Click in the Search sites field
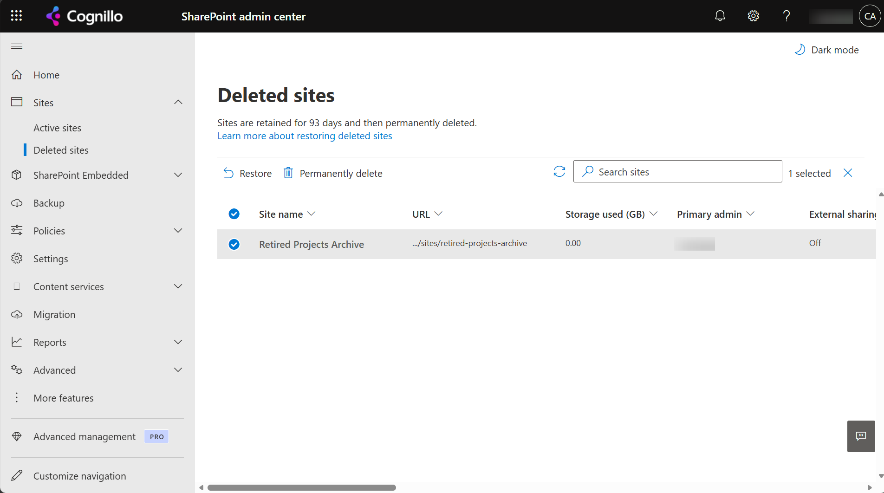Viewport: 884px width, 493px height. (x=677, y=171)
